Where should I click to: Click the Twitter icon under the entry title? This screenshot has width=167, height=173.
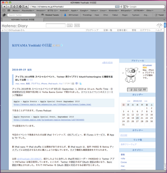pyautogui.click(x=80, y=84)
